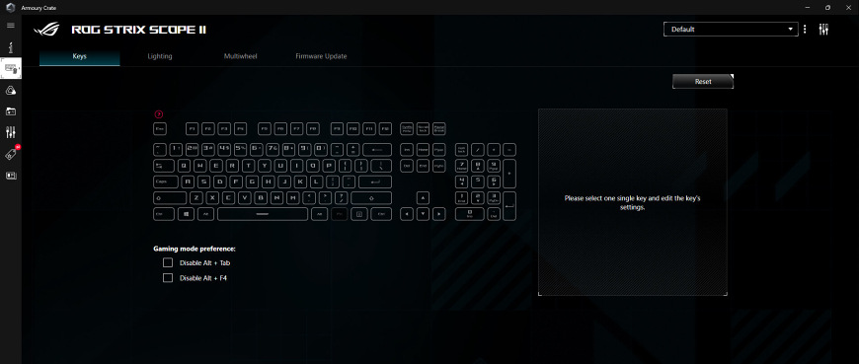859x364 pixels.
Task: Select the keyboard device icon in sidebar
Action: 11,69
